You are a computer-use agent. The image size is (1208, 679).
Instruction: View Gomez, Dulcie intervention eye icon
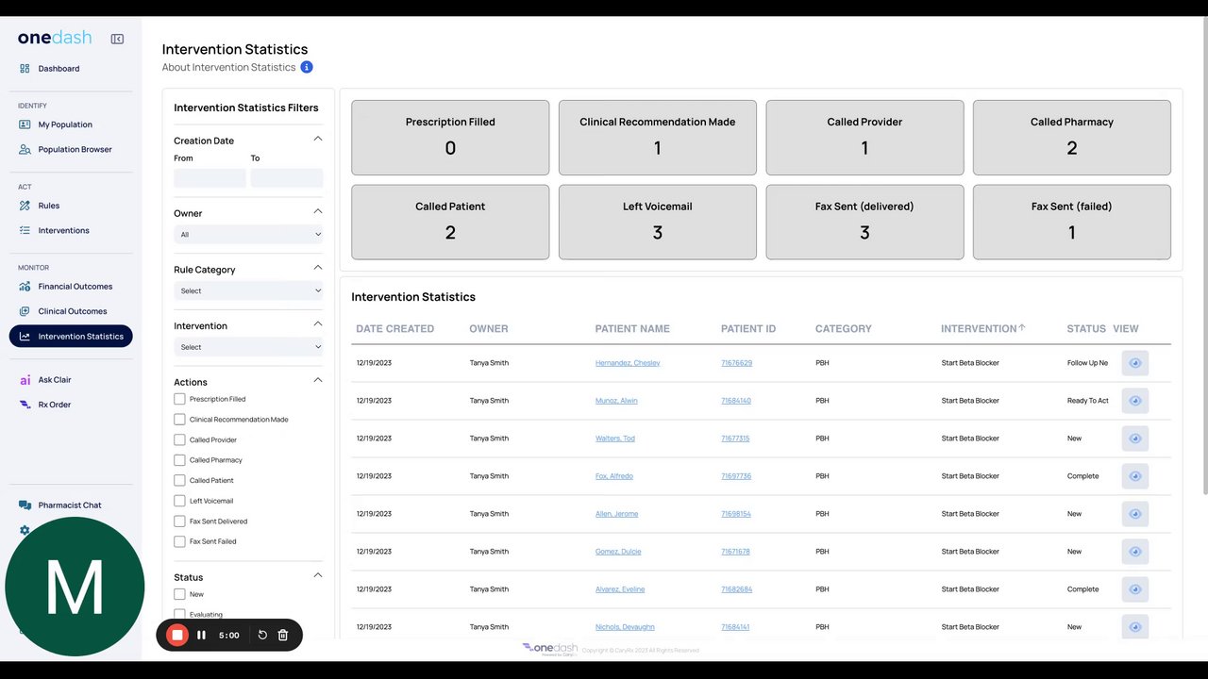pyautogui.click(x=1134, y=552)
